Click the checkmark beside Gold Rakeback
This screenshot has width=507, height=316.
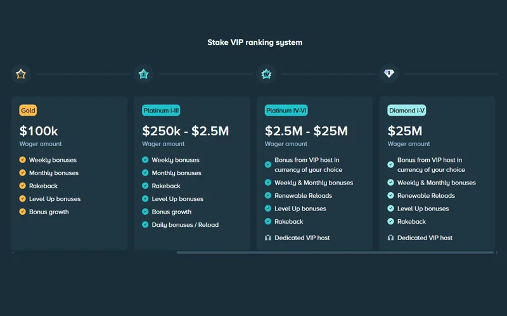(x=22, y=185)
